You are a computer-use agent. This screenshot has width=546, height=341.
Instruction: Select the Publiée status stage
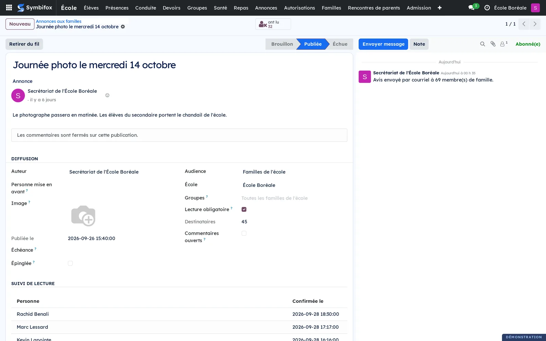click(313, 44)
